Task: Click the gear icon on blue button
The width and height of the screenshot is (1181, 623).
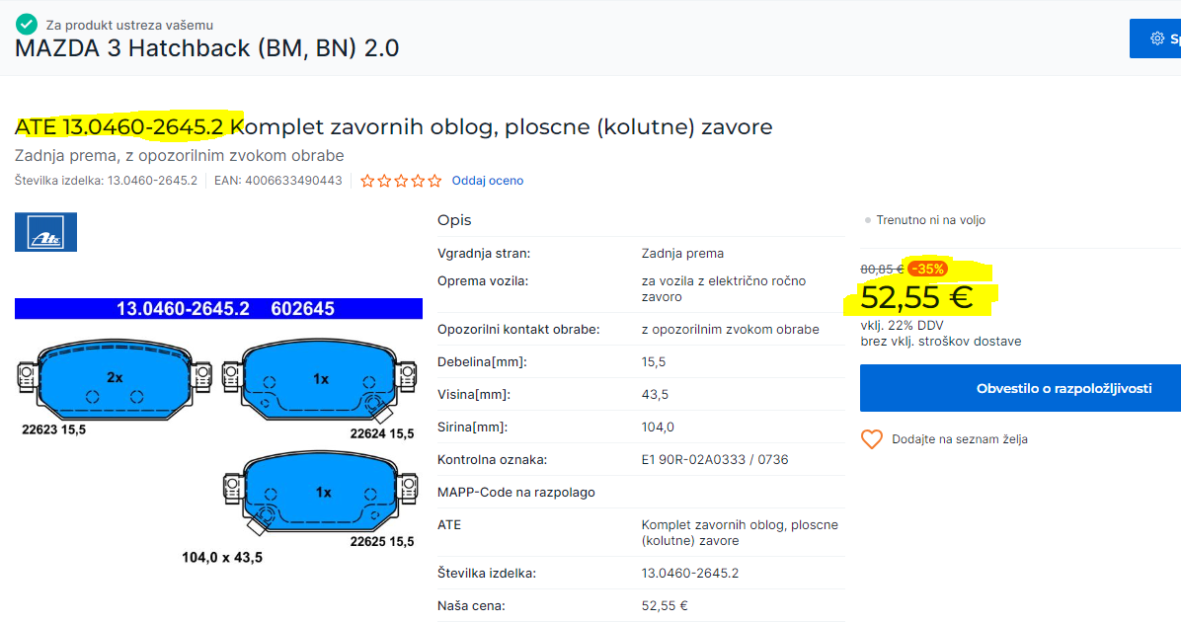Action: tap(1157, 39)
